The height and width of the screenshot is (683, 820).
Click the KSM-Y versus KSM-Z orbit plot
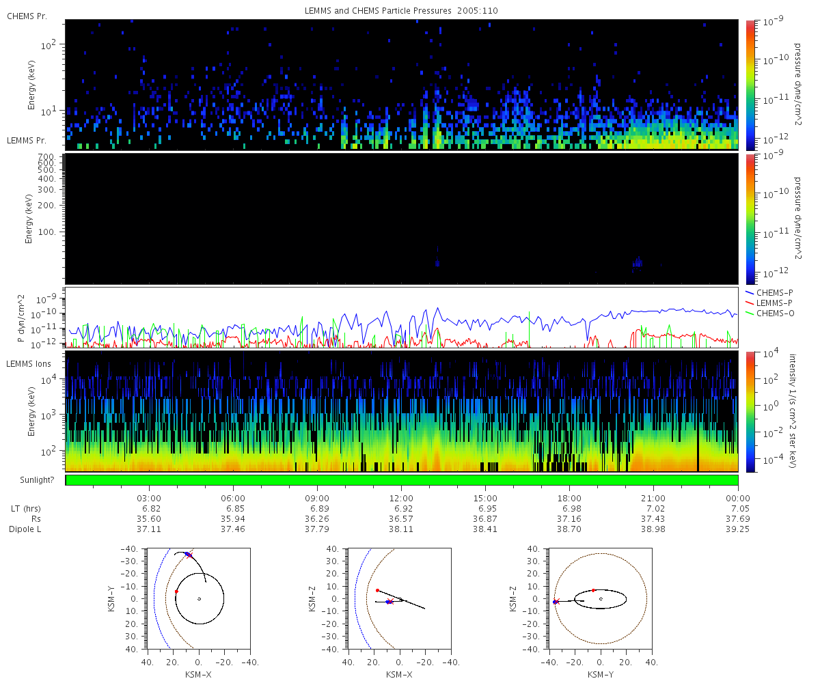[600, 598]
